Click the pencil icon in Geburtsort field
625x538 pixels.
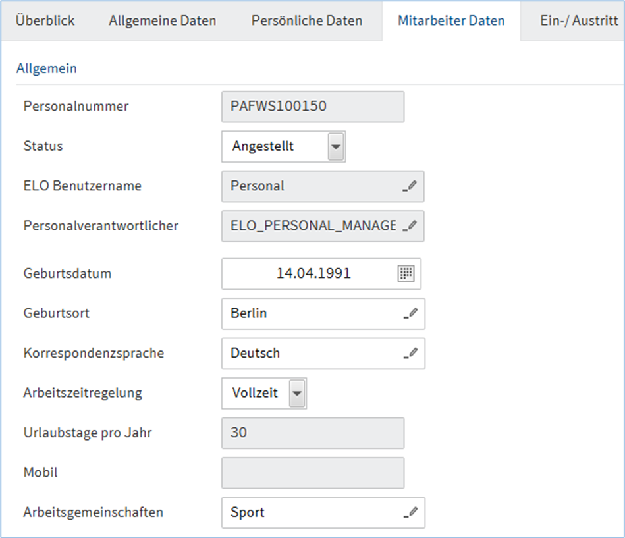[410, 313]
